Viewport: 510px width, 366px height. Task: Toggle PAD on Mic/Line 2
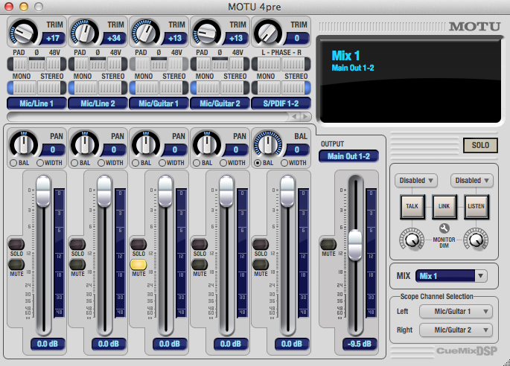tap(80, 64)
